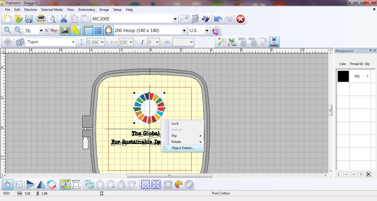377x201 pixels.
Task: Move color up one in Resequence panel
Action: tap(346, 174)
